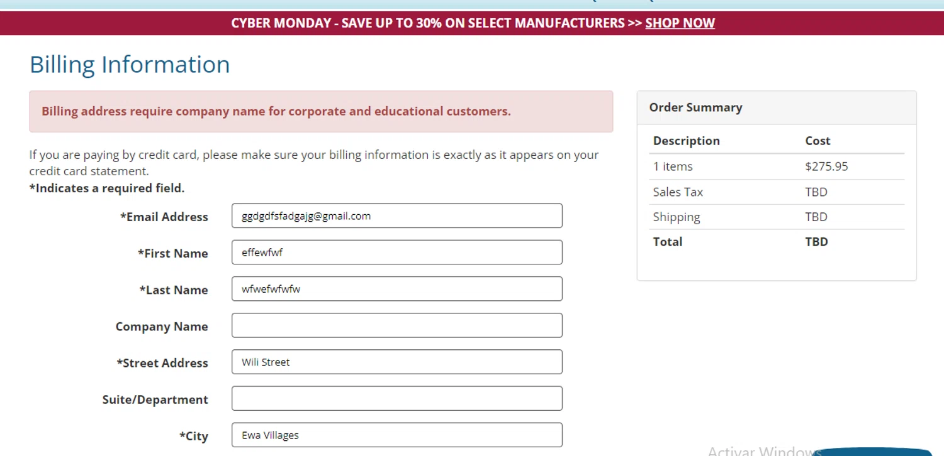Click the Billing Information page heading
This screenshot has height=456, width=944.
(130, 65)
